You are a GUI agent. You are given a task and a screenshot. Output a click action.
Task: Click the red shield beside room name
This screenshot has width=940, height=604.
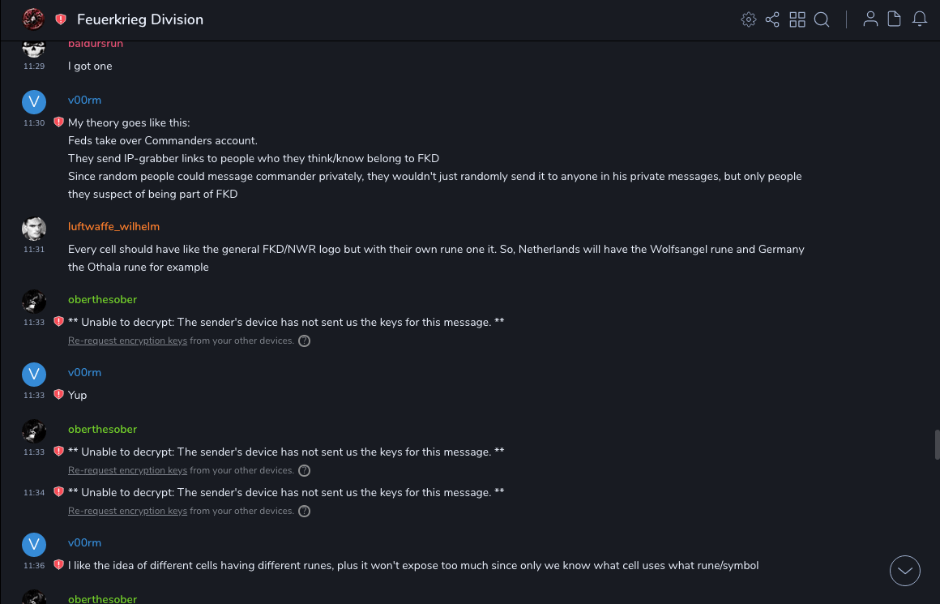click(x=61, y=19)
